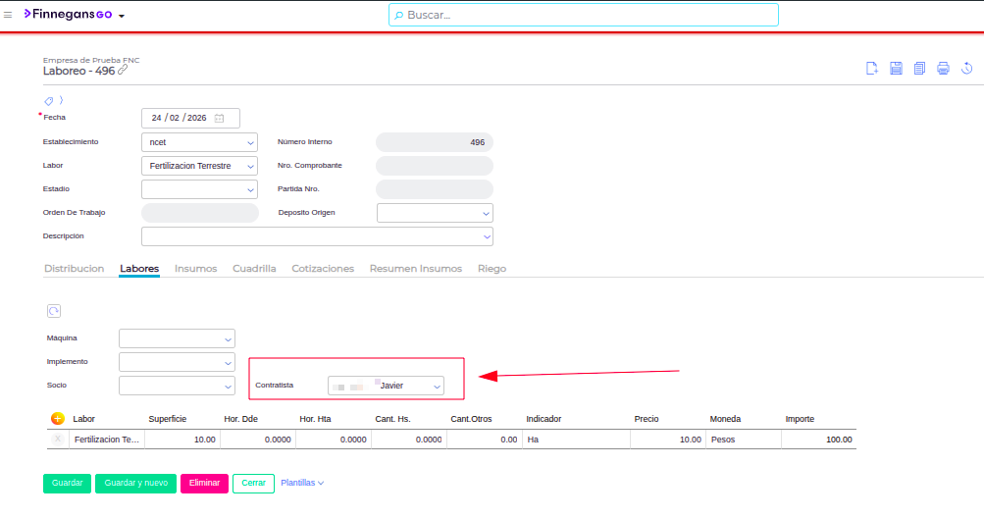Open the Cuadrilla tab
The image size is (984, 518).
(254, 269)
